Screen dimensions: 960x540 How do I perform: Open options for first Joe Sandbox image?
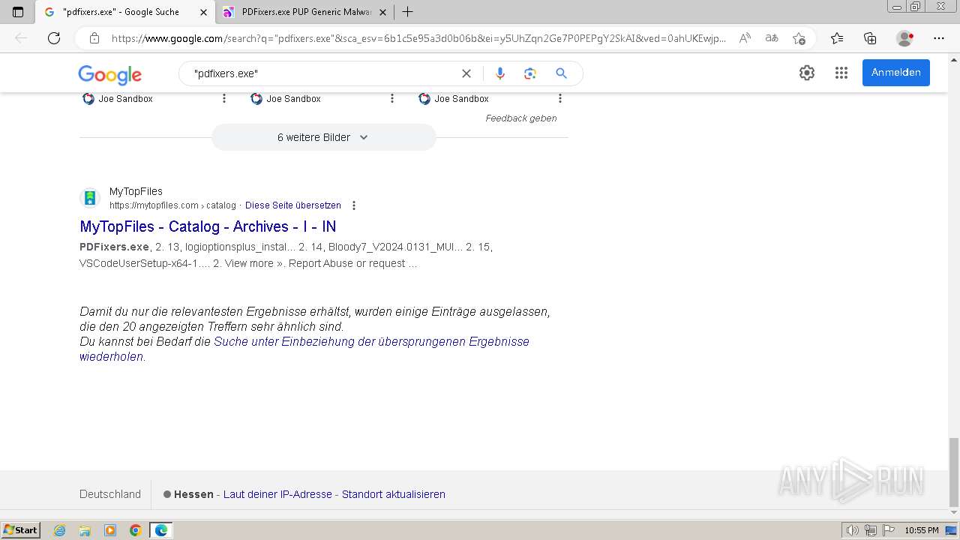tap(223, 98)
